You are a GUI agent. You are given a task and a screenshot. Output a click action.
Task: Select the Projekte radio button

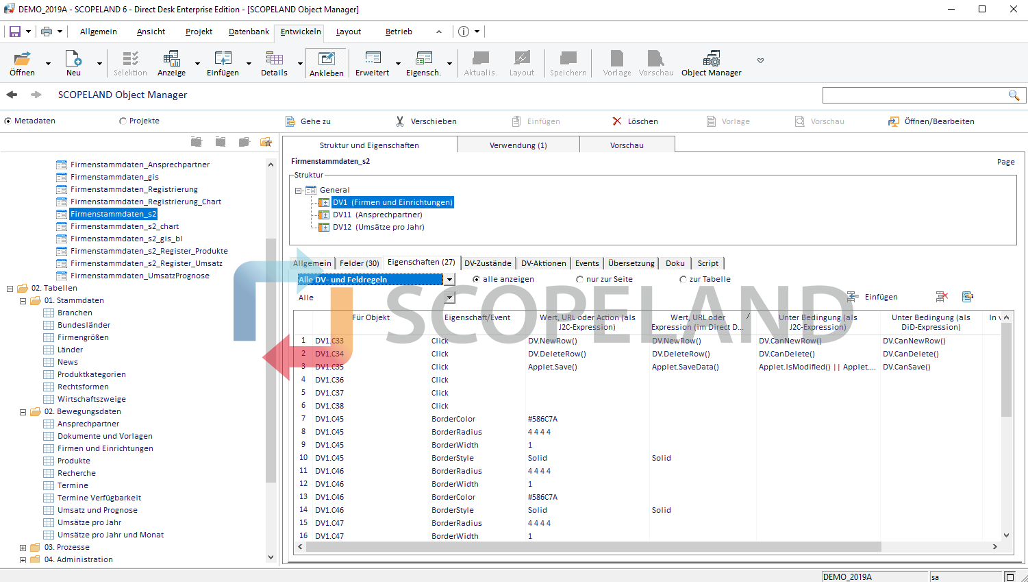pyautogui.click(x=123, y=121)
